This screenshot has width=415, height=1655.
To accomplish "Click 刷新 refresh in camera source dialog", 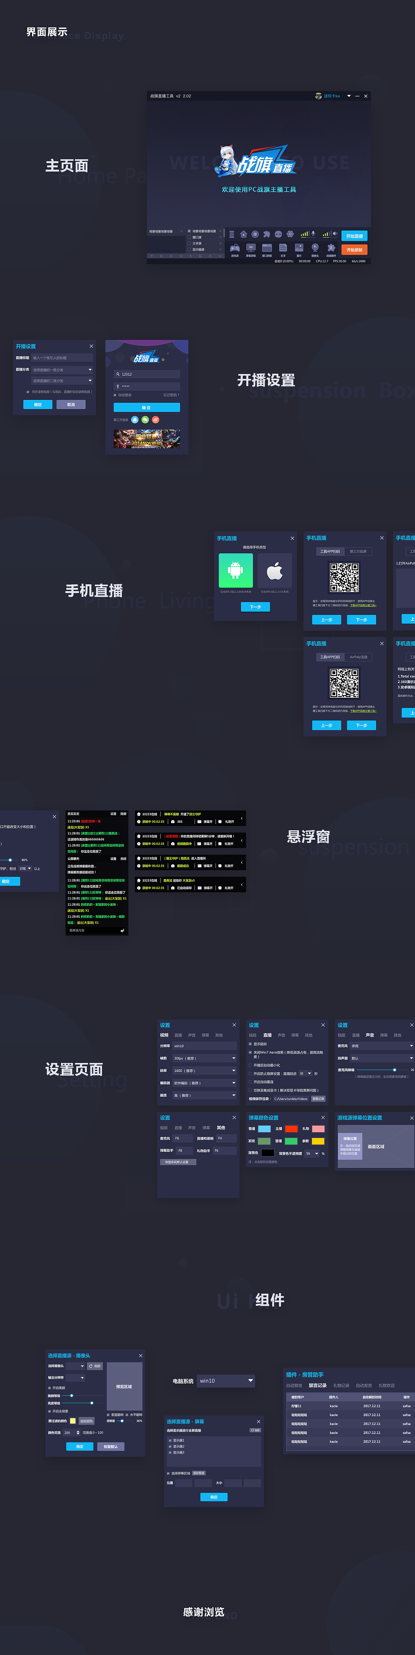I will [x=95, y=1366].
